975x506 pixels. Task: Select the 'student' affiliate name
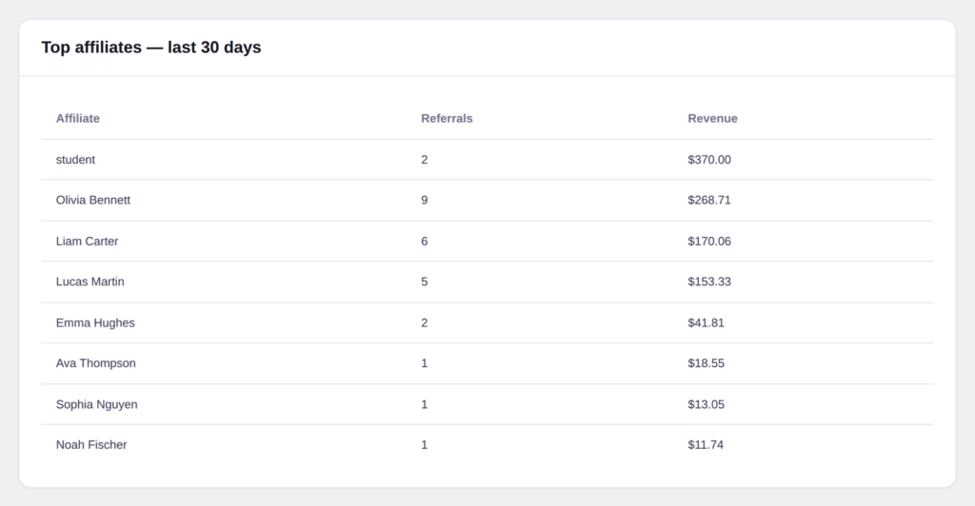pyautogui.click(x=75, y=160)
